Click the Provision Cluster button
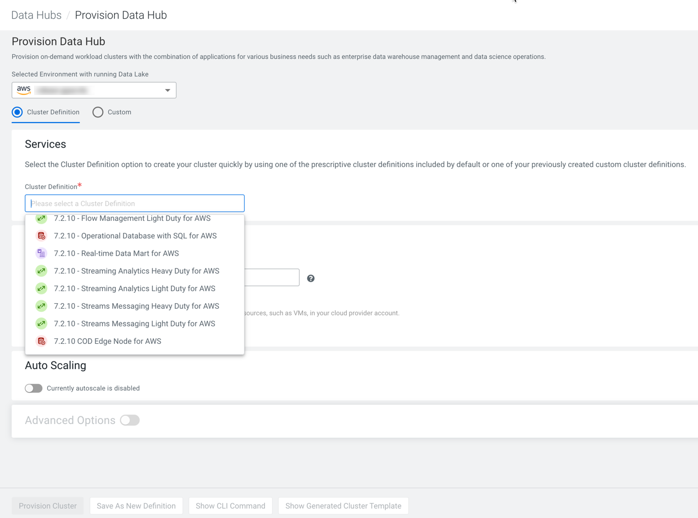Viewport: 698px width, 518px height. [x=48, y=506]
